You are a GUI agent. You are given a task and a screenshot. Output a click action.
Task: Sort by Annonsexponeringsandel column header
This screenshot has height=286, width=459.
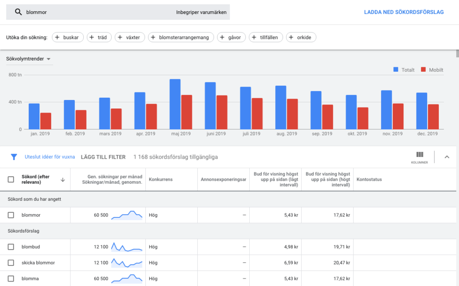tap(223, 179)
